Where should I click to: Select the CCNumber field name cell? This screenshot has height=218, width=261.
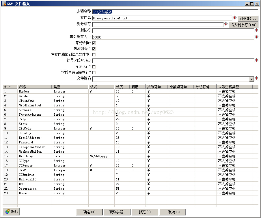[35, 165]
